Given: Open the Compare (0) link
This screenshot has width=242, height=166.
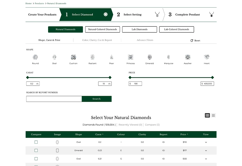Looking at the screenshot, I should pos(152,125).
